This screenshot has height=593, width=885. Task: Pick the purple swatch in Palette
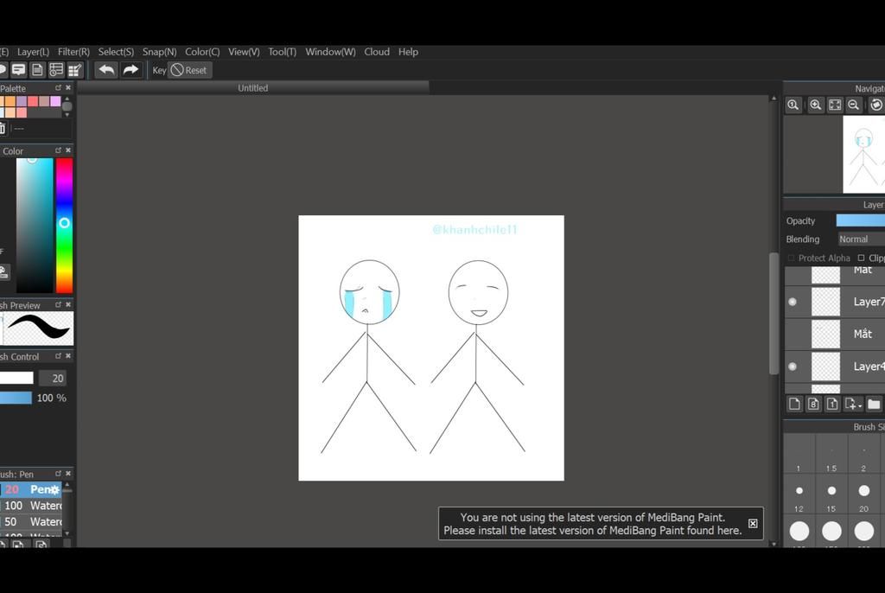pyautogui.click(x=22, y=102)
